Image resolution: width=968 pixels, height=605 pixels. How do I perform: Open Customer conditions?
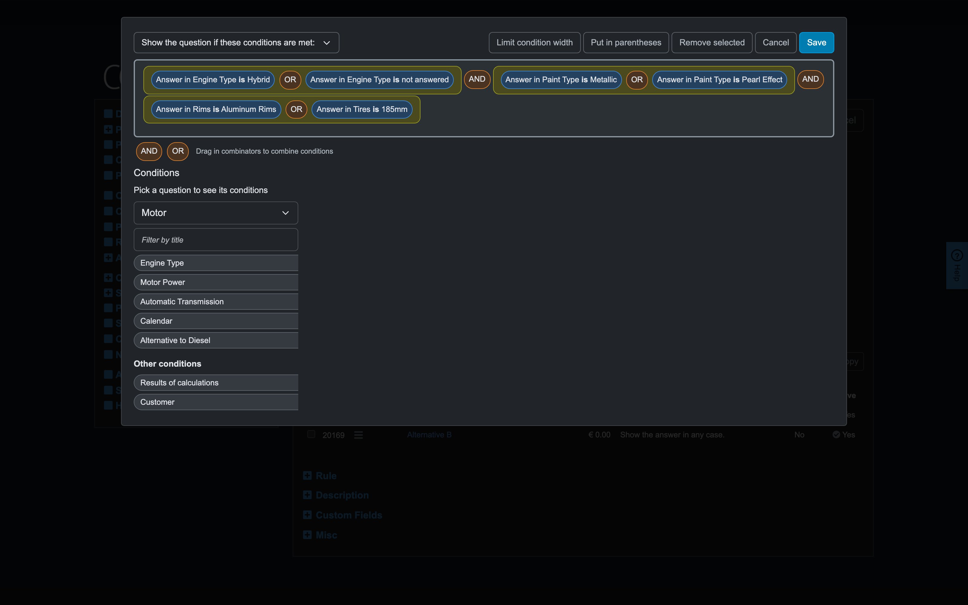pyautogui.click(x=216, y=402)
